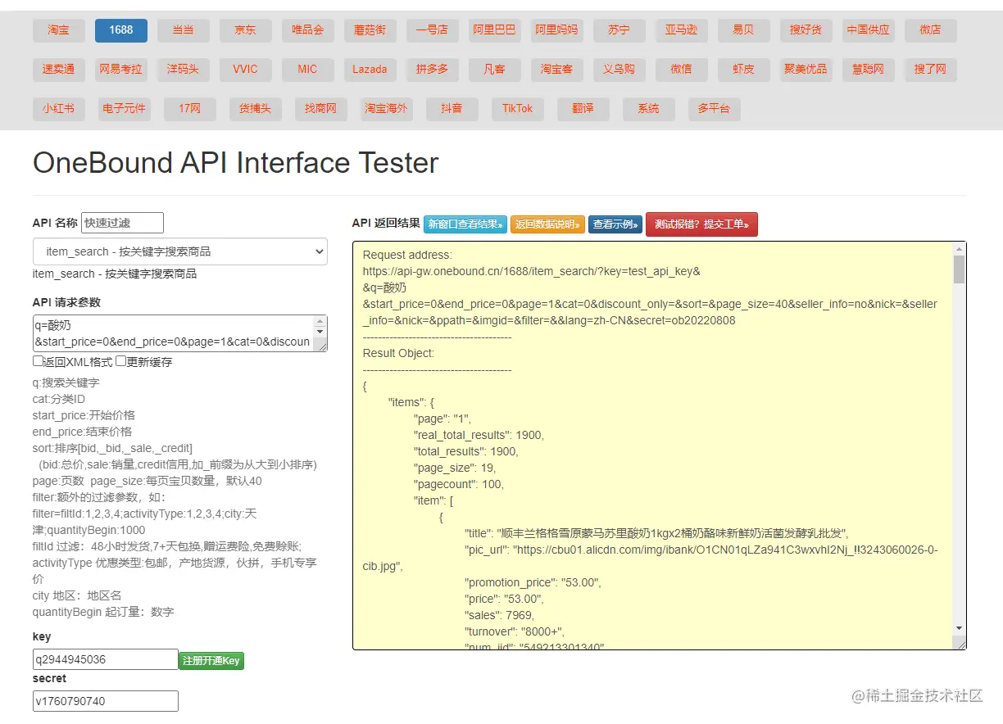
Task: Switch to the 微店 platform
Action: 931,30
